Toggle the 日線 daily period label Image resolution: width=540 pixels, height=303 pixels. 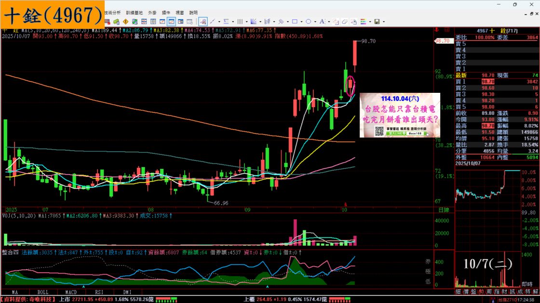click(444, 210)
